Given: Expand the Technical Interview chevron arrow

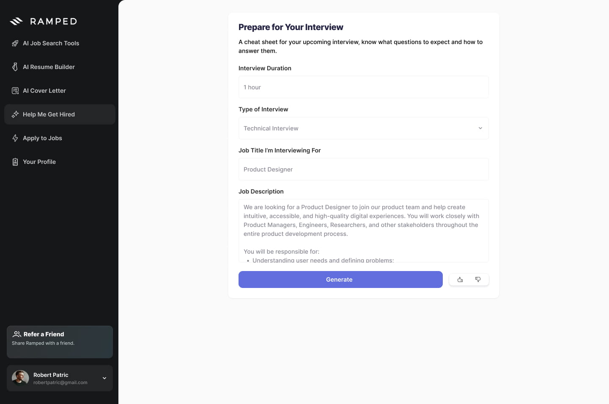Looking at the screenshot, I should coord(480,128).
